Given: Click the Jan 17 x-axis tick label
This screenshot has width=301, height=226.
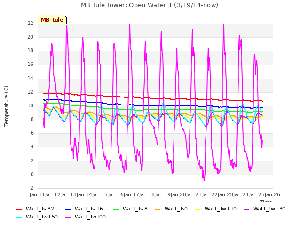Looking at the screenshot, I should click(x=131, y=194).
